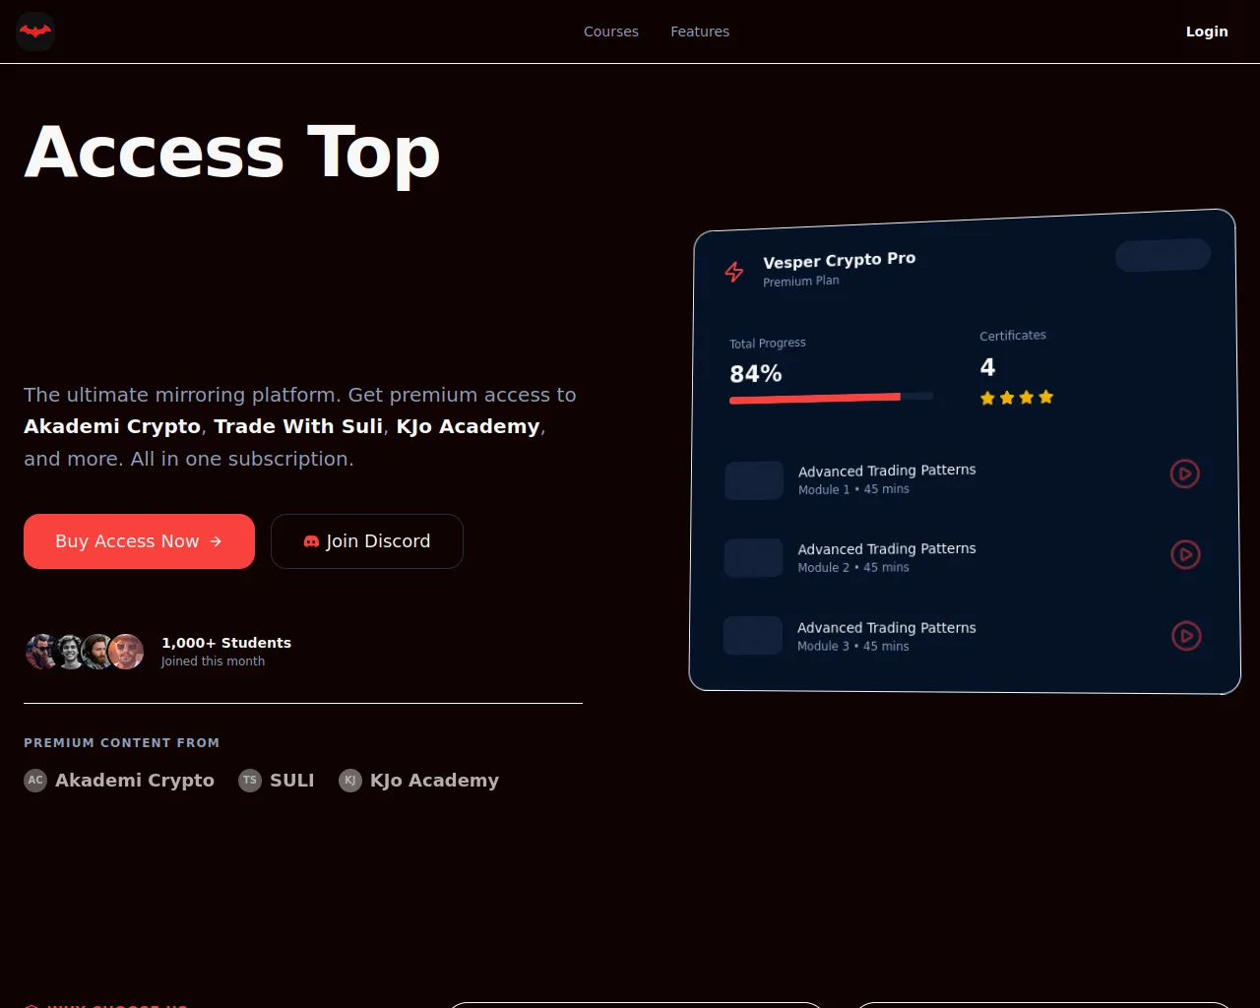Click the SULI brand name

[292, 781]
